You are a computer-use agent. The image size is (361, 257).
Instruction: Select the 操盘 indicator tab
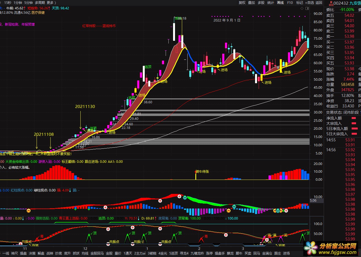(23, 253)
